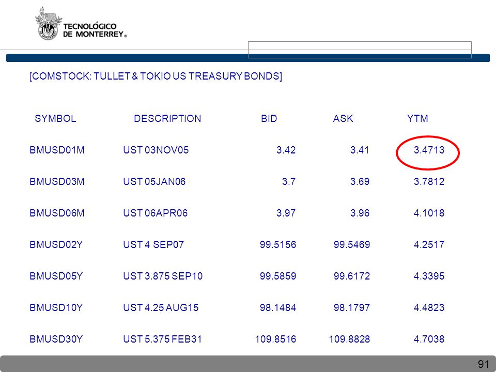Viewport: 496px width, 372px height.
Task: Select symbol BMUSD05Y
Action: [x=56, y=276]
